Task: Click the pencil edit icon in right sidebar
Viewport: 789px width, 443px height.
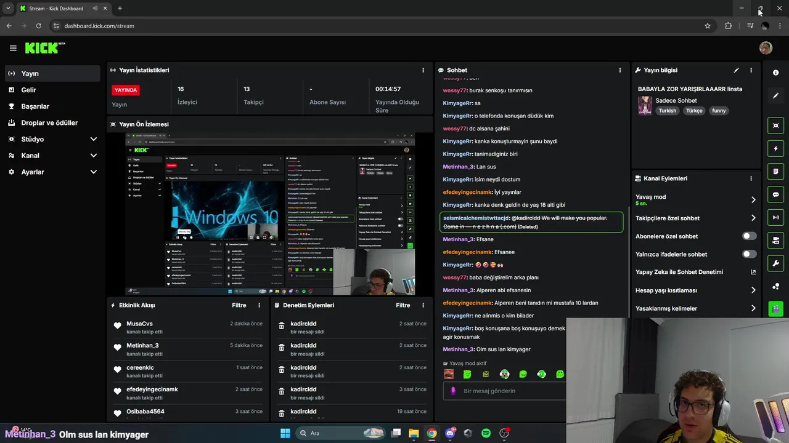Action: [775, 95]
